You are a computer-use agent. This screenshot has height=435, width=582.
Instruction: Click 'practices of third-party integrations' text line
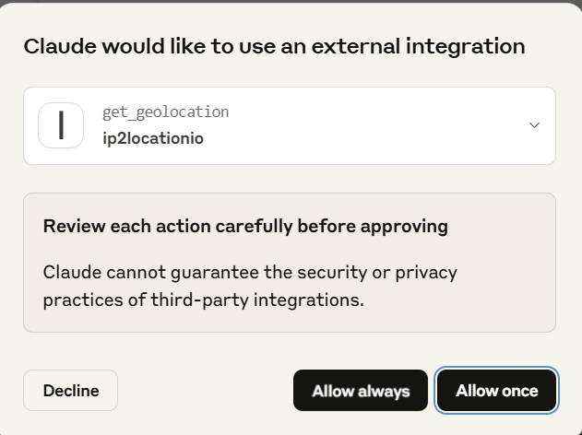click(x=204, y=300)
